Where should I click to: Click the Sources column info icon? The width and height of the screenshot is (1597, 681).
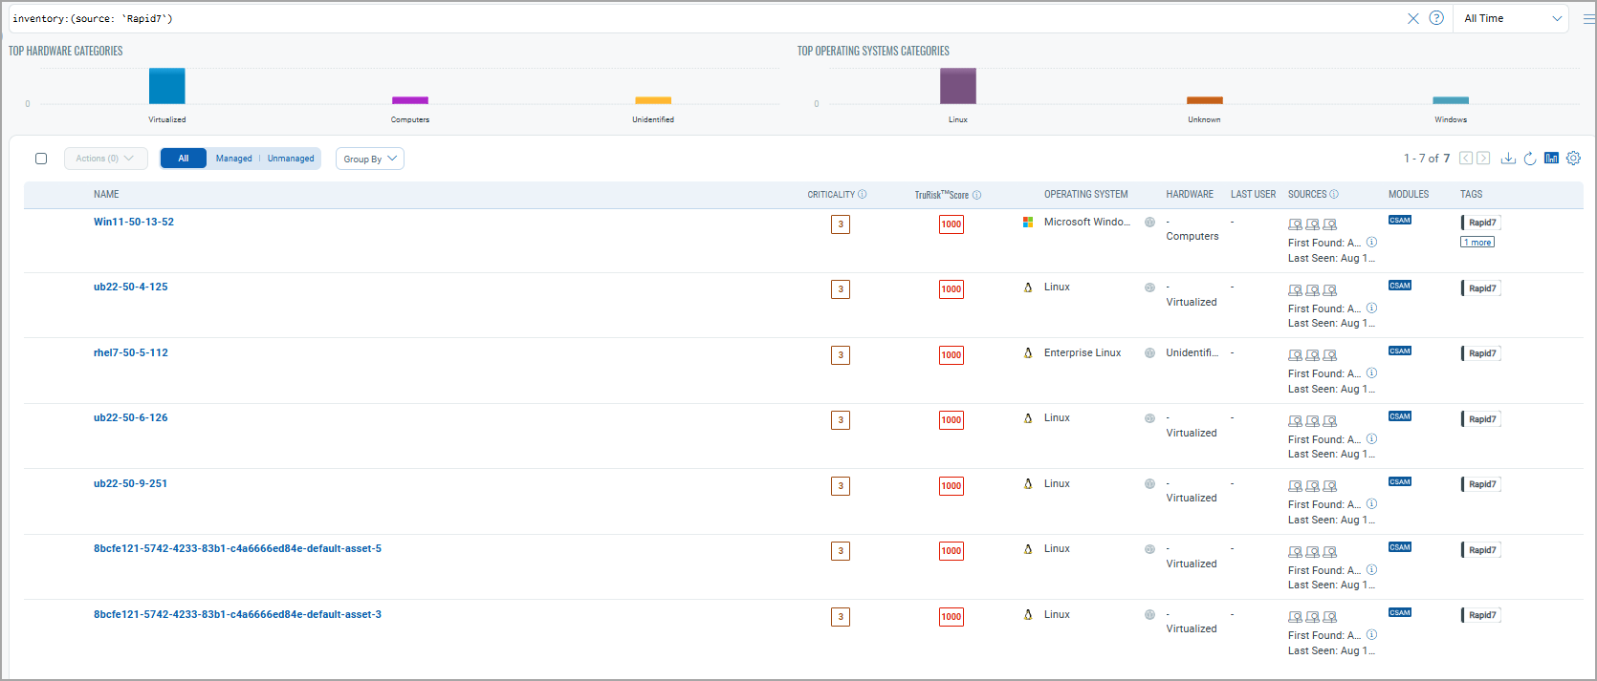pos(1334,195)
